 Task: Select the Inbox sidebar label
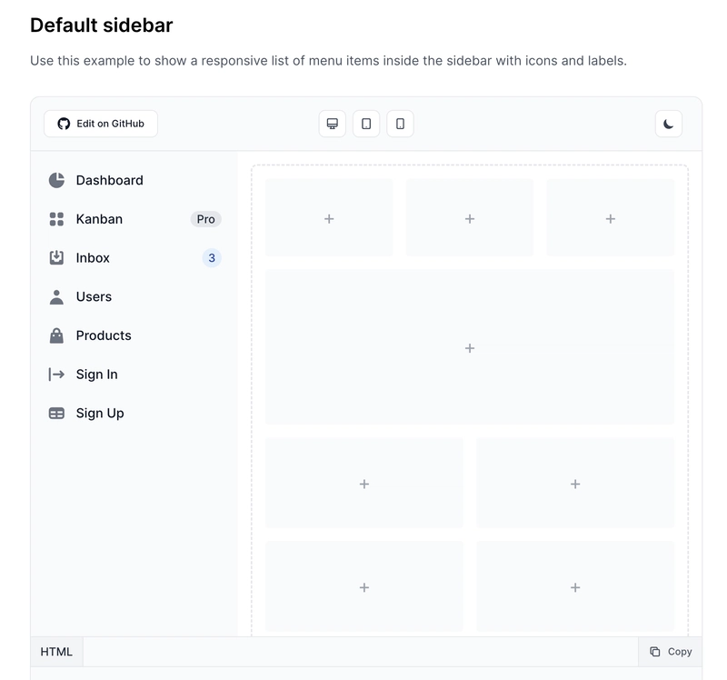point(93,258)
